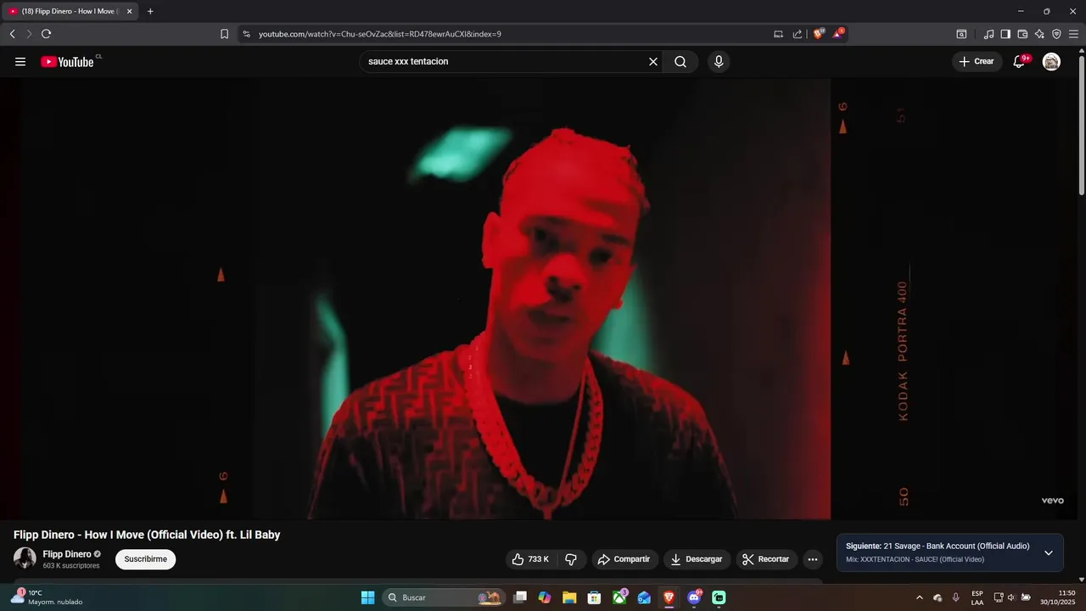Image resolution: width=1086 pixels, height=611 pixels.
Task: Open the Brave playlist music note icon
Action: click(988, 34)
